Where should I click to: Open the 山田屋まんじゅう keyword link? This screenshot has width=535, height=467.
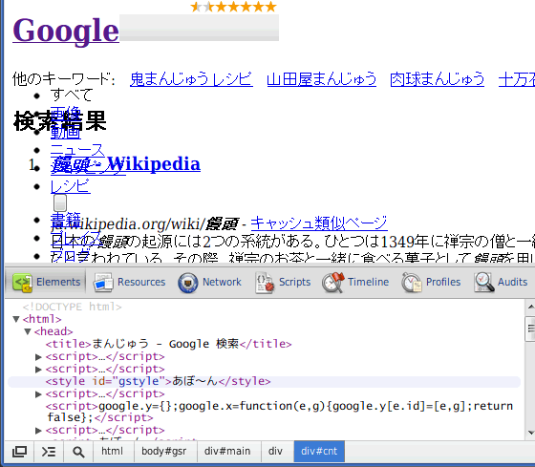click(322, 79)
